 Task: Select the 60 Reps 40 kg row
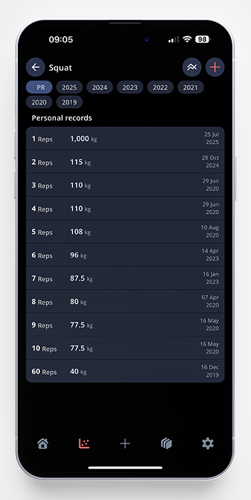coord(125,372)
